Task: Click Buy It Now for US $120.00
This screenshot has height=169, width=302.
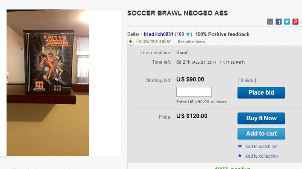Action: coord(261,118)
